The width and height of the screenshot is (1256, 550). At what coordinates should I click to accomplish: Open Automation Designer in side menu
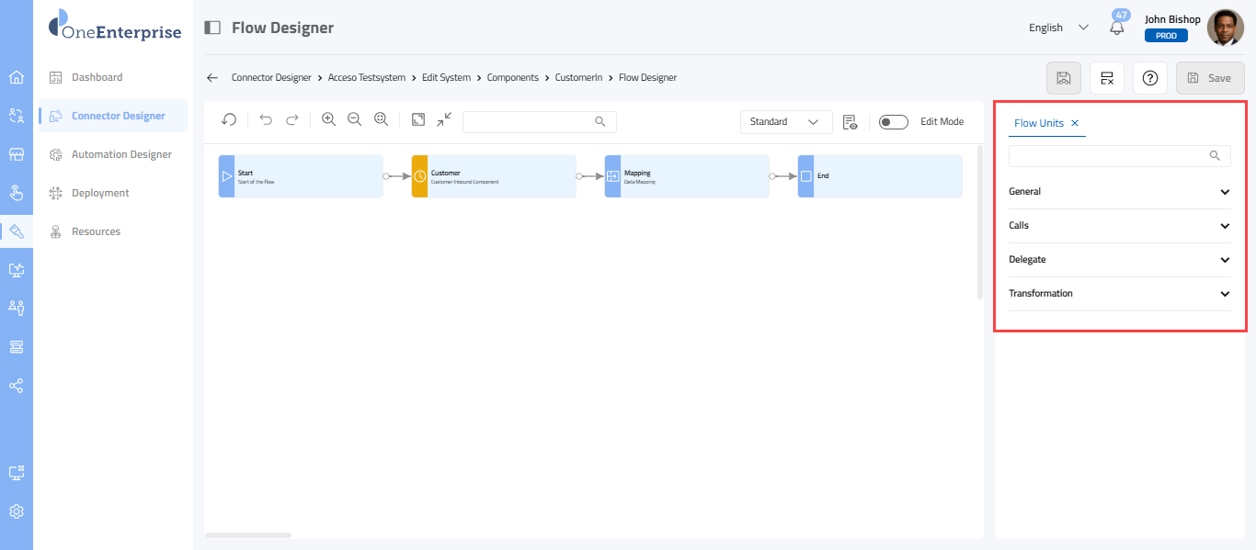click(121, 154)
